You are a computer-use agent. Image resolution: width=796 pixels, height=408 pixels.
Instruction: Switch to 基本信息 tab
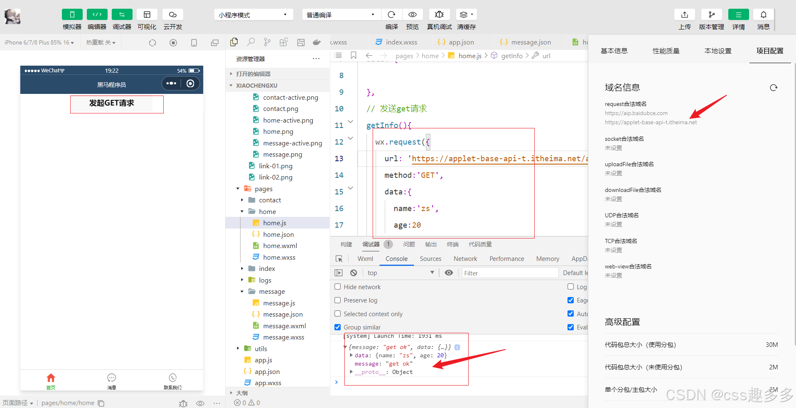coord(614,51)
